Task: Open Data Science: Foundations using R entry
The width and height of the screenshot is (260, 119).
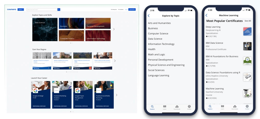Action: 229,77
